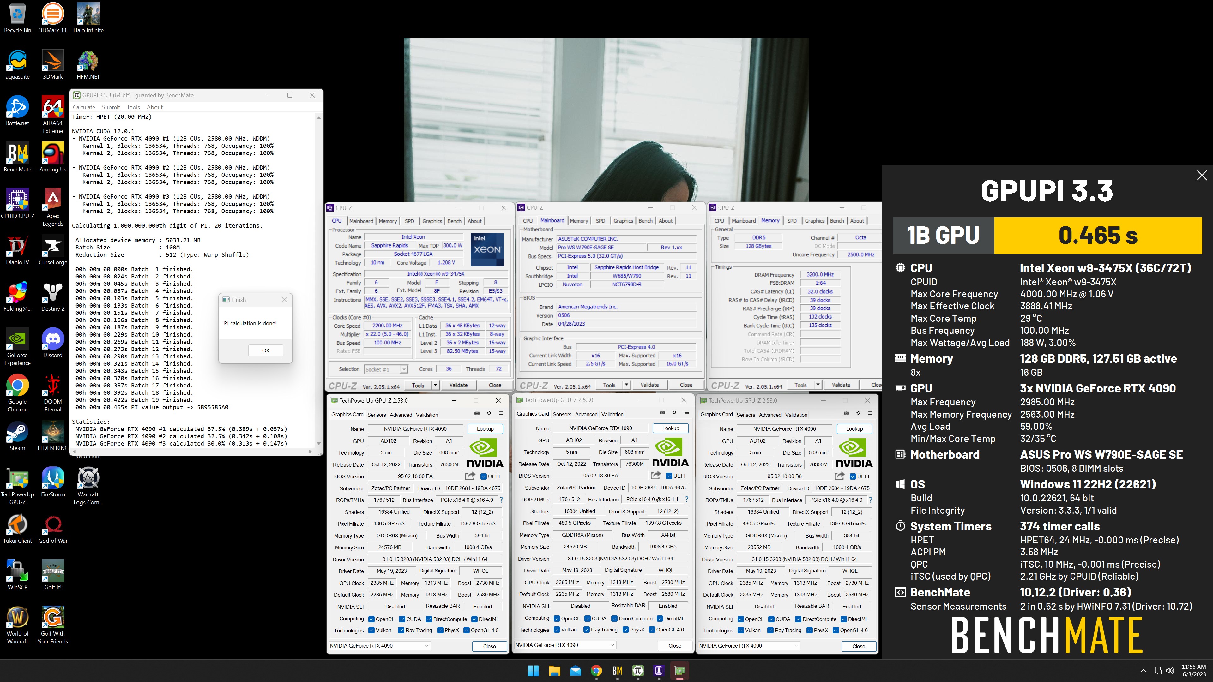Viewport: 1213px width, 682px height.
Task: Click GPUPI horizontal scrollbar right arrow
Action: pos(310,452)
